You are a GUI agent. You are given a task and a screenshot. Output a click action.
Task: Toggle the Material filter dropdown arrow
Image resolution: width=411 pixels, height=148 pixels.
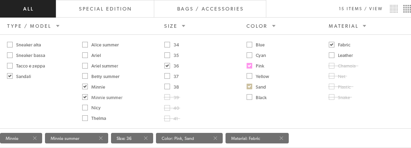(x=364, y=26)
